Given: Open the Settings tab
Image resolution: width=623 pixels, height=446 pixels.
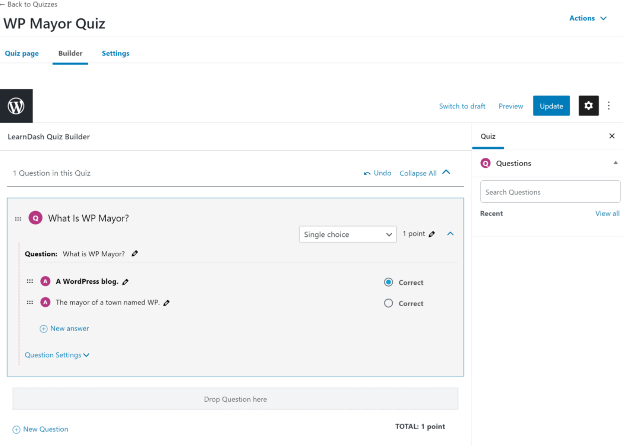Looking at the screenshot, I should pos(116,53).
